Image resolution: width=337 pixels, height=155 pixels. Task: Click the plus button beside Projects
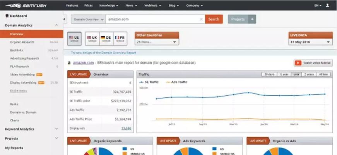coord(252,19)
